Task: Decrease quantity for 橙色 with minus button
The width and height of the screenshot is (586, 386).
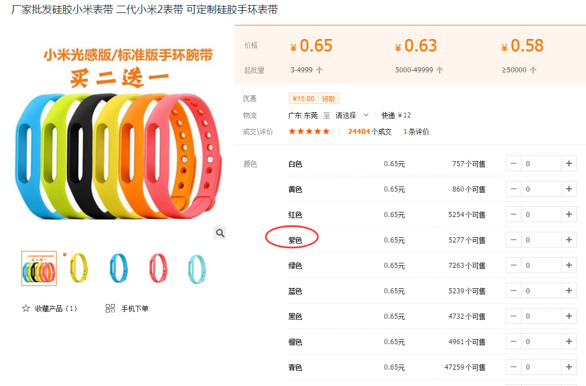Action: click(x=514, y=341)
